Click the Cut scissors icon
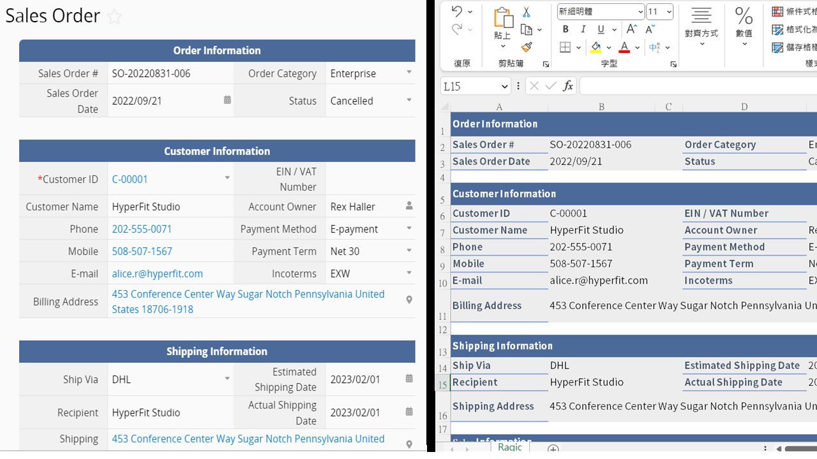Viewport: 817px width, 459px height. (526, 12)
